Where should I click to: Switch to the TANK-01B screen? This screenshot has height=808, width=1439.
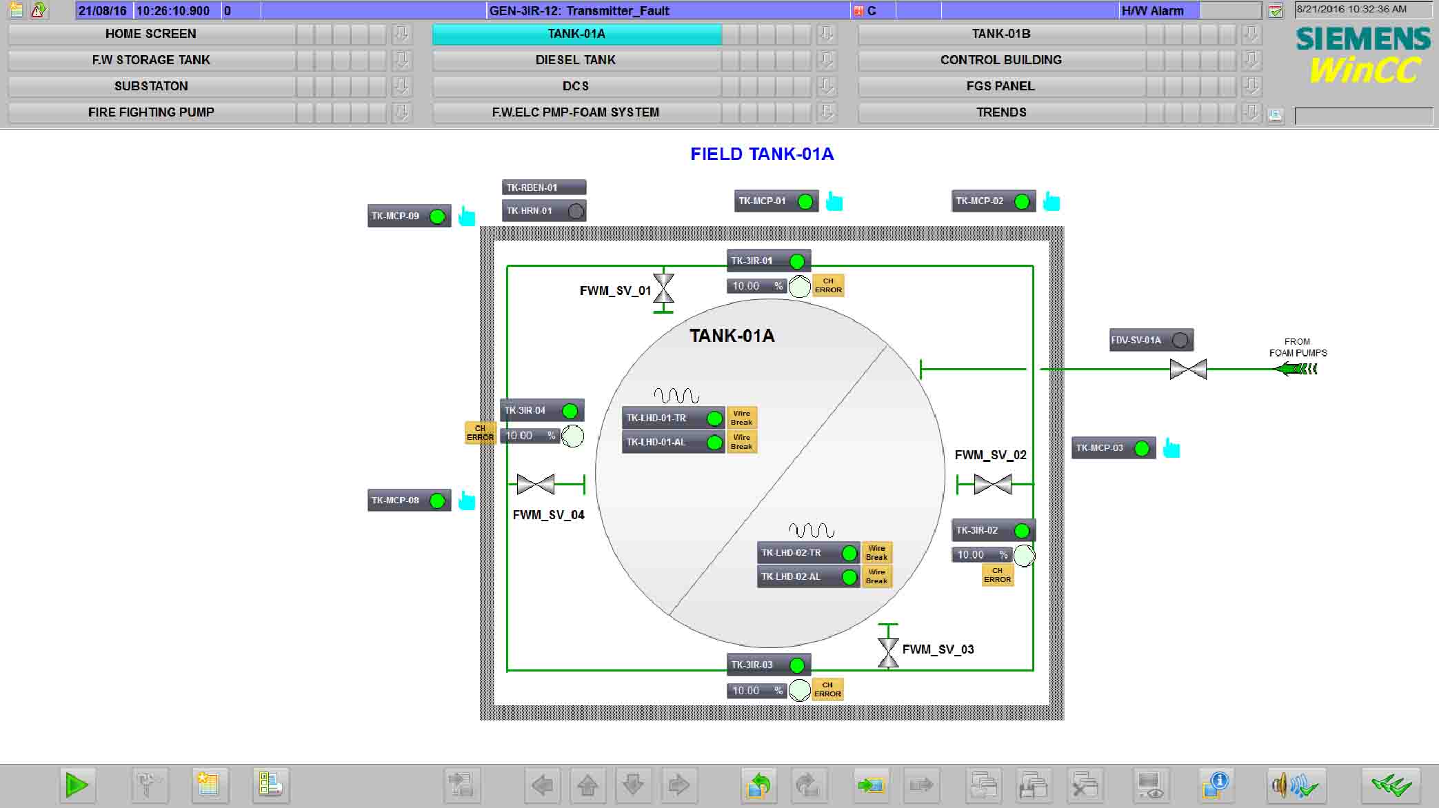[1000, 34]
